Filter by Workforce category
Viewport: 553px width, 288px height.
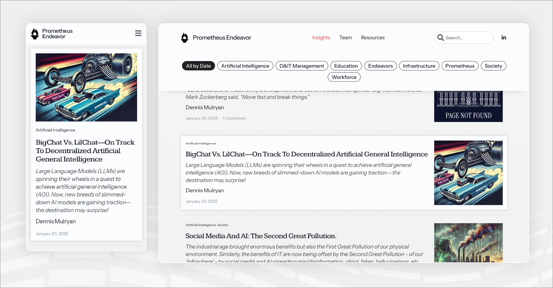pos(344,77)
